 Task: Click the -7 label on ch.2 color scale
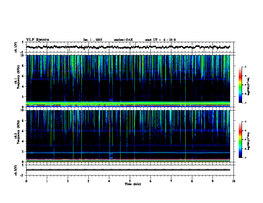coord(245,158)
